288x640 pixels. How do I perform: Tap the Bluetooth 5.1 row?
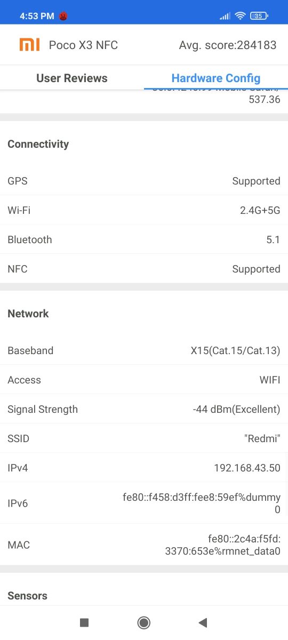pyautogui.click(x=144, y=239)
